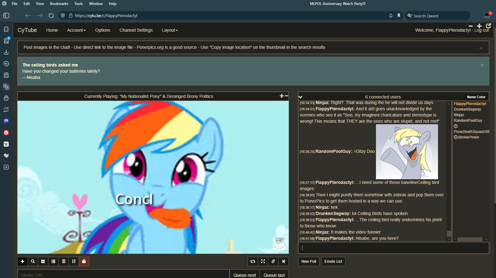Open the Translate panel in sidebar
Screen dimensions: 496x278
(6, 87)
